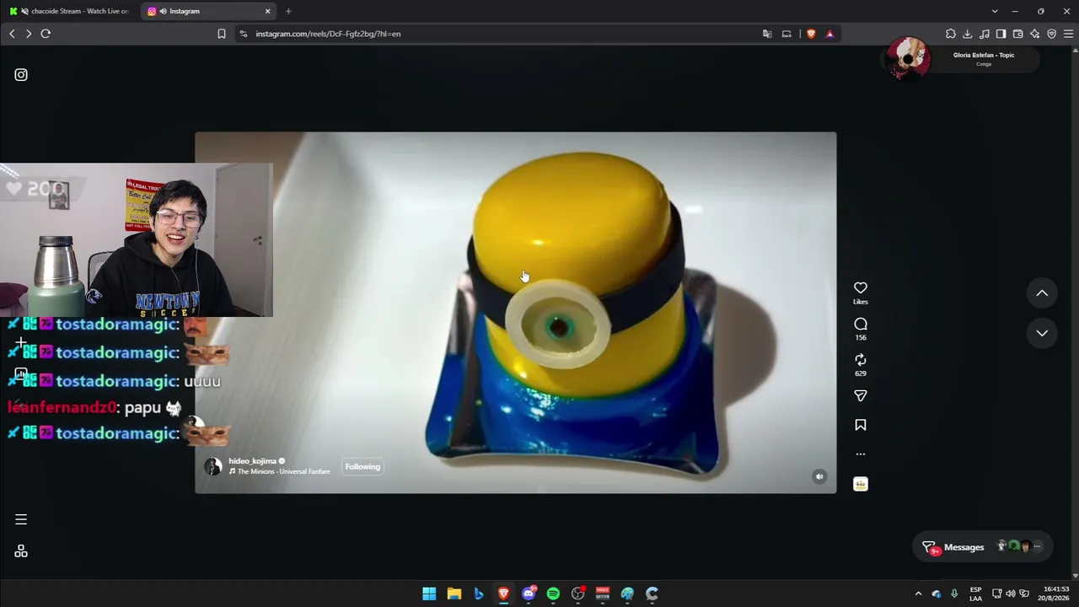Open Brave Rewards triangle icon
This screenshot has height=607, width=1079.
point(829,34)
